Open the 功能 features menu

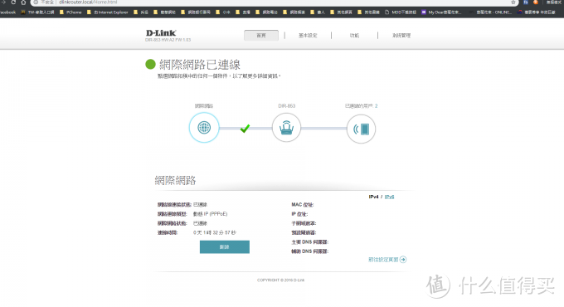click(x=354, y=36)
